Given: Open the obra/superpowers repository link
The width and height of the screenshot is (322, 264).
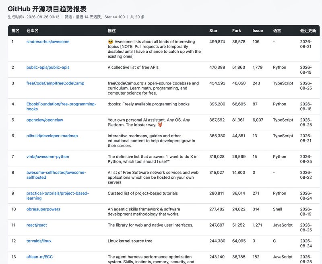Looking at the screenshot, I should click(43, 209).
